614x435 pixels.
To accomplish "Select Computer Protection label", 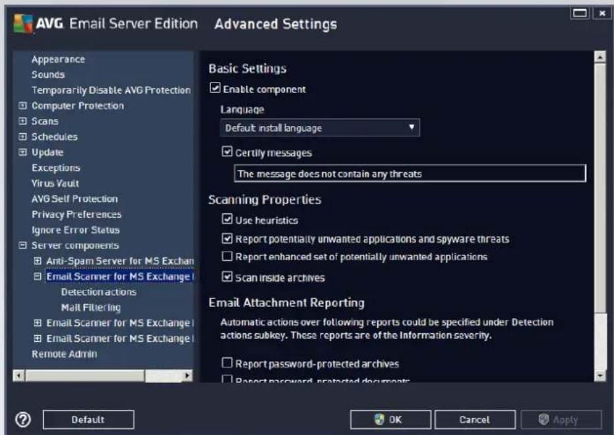I will (x=78, y=106).
